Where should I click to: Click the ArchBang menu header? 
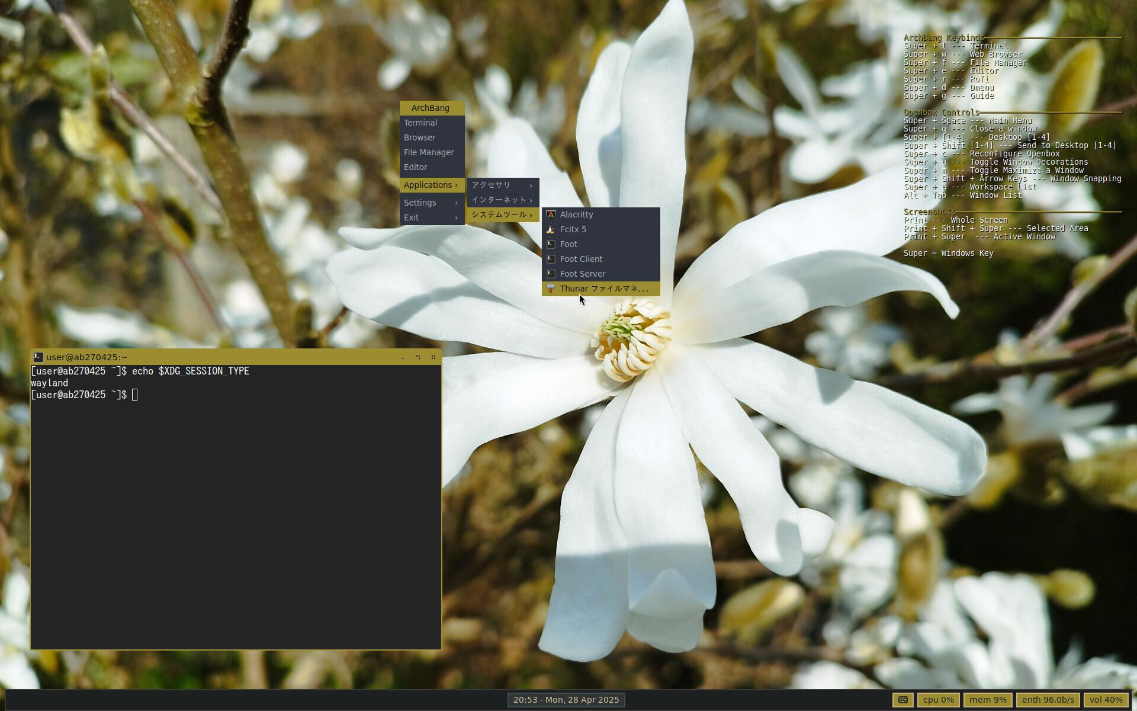pos(432,108)
